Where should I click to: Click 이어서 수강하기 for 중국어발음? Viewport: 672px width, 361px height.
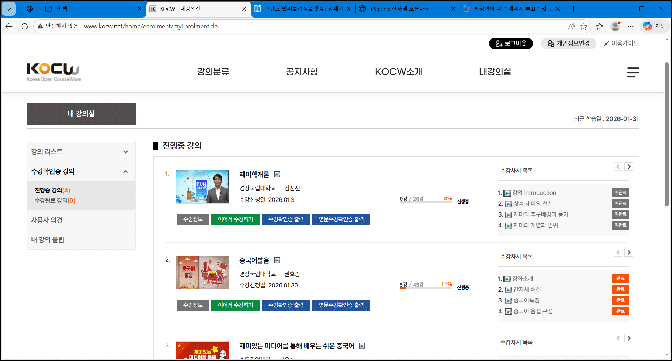[236, 305]
